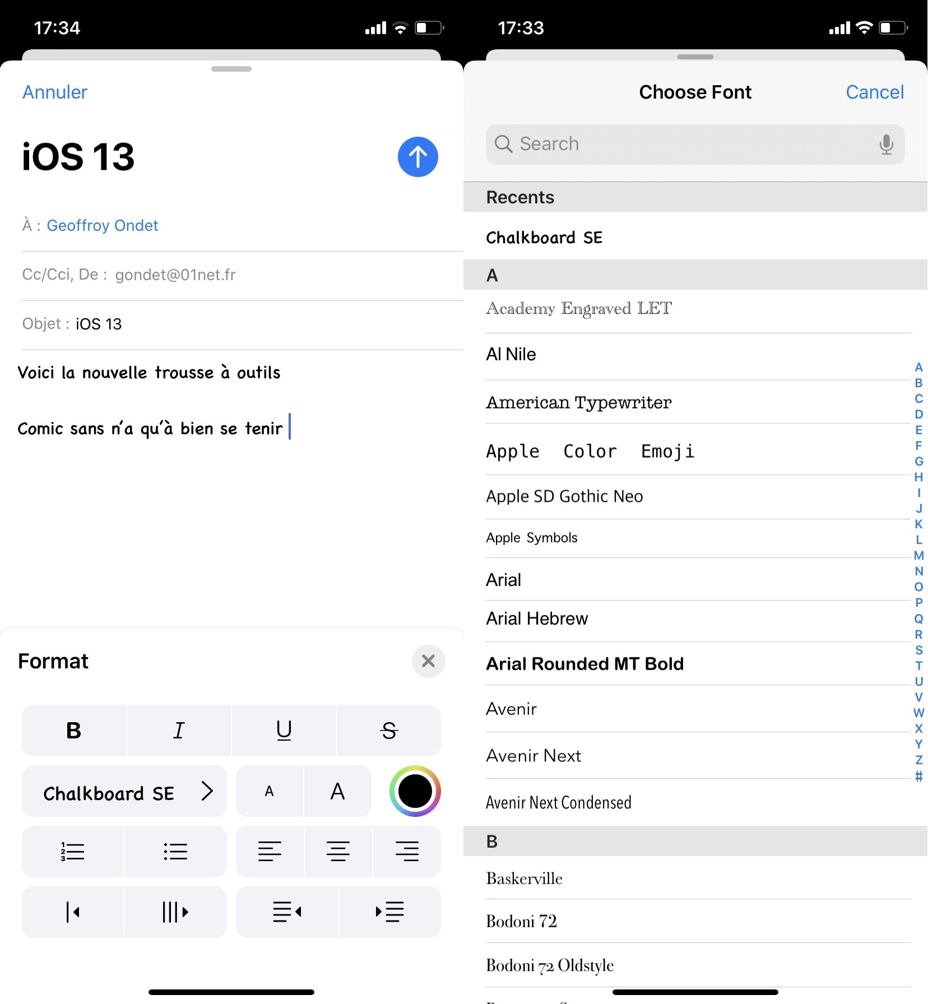Tap the font Search field
The width and height of the screenshot is (928, 1004).
695,145
